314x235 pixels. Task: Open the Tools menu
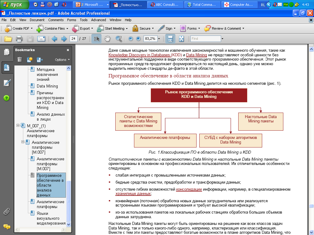83,20
